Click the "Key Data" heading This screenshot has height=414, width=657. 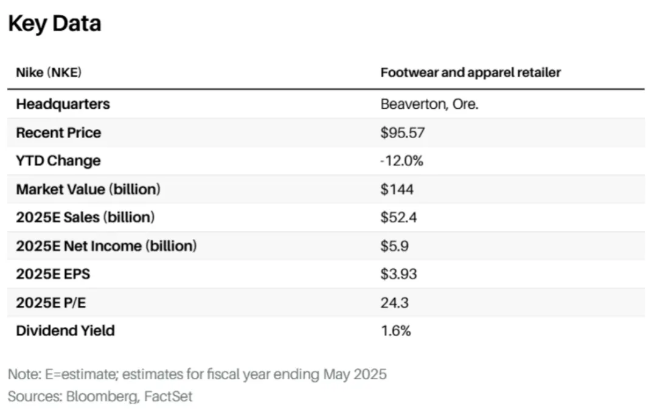point(55,24)
